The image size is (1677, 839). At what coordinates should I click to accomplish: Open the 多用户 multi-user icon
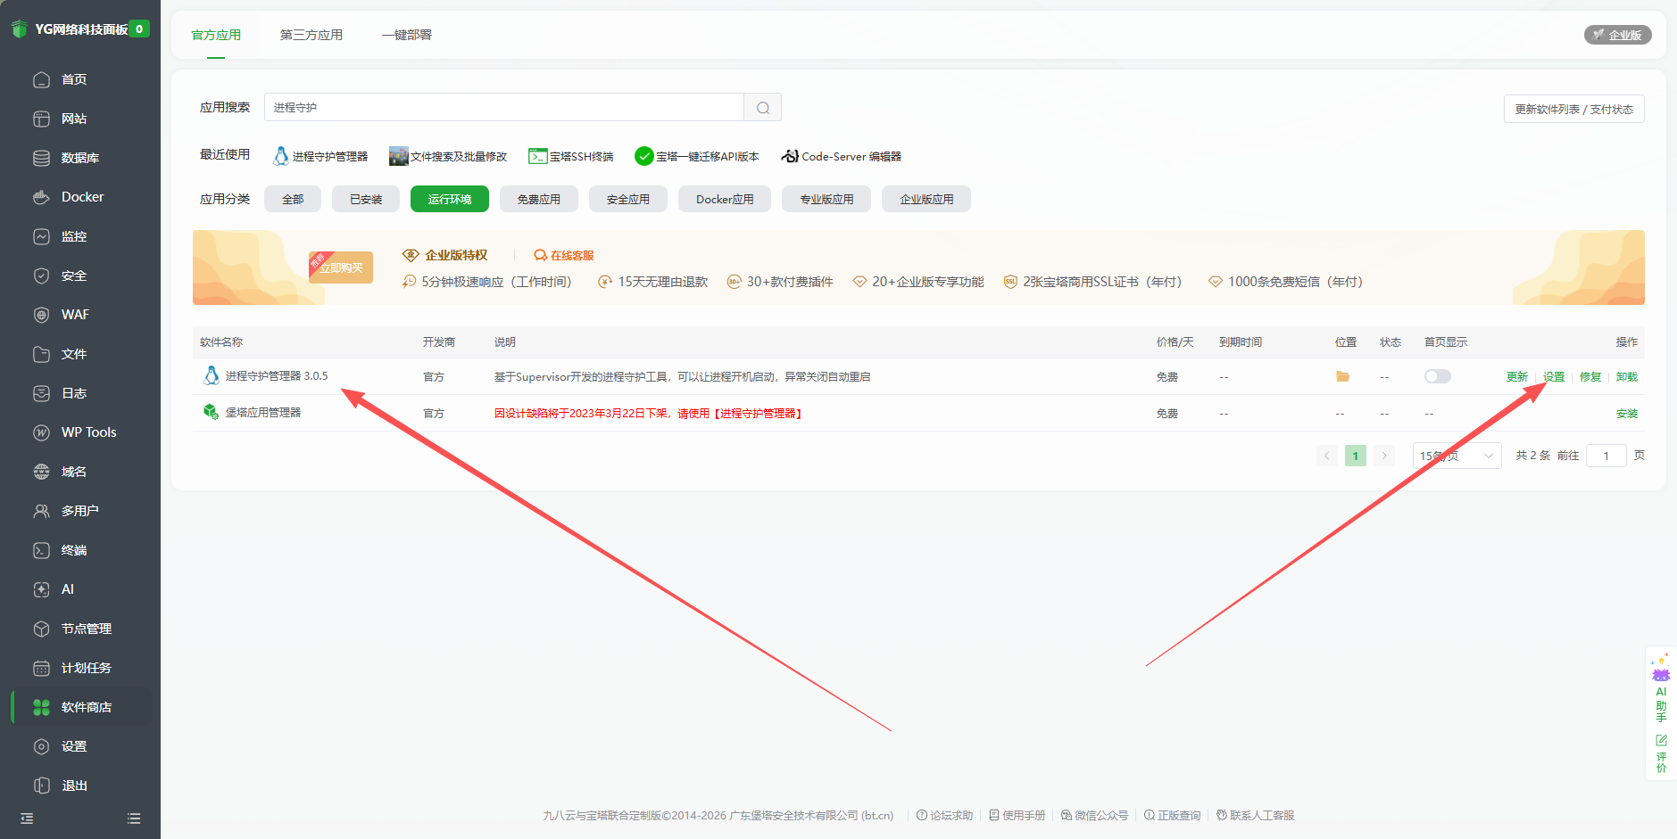(41, 511)
